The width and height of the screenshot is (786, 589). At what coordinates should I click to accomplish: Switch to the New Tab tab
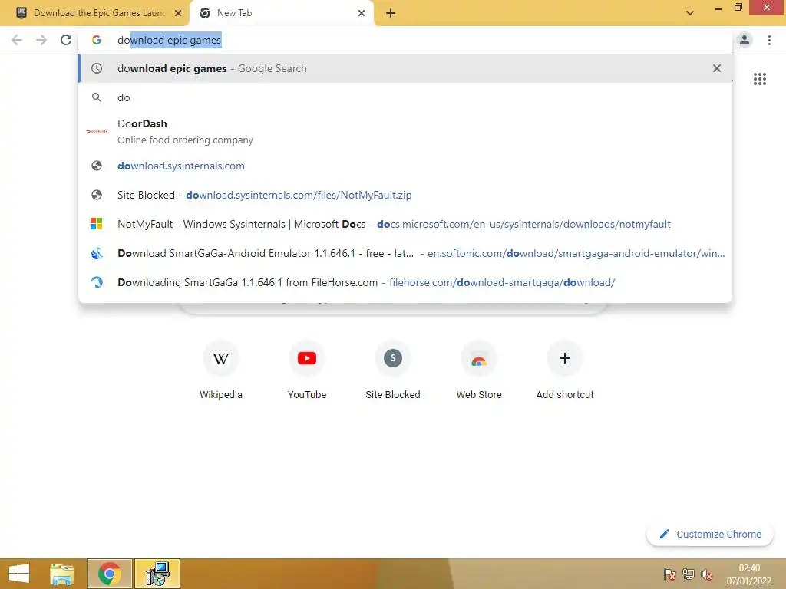(x=281, y=13)
